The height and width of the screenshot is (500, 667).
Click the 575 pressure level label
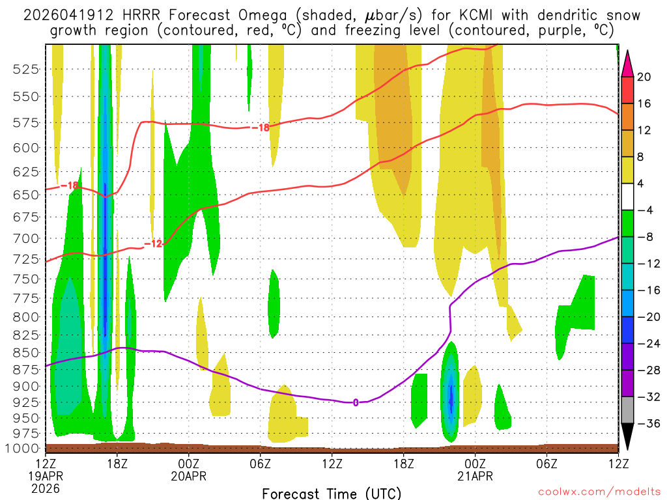[x=26, y=123]
